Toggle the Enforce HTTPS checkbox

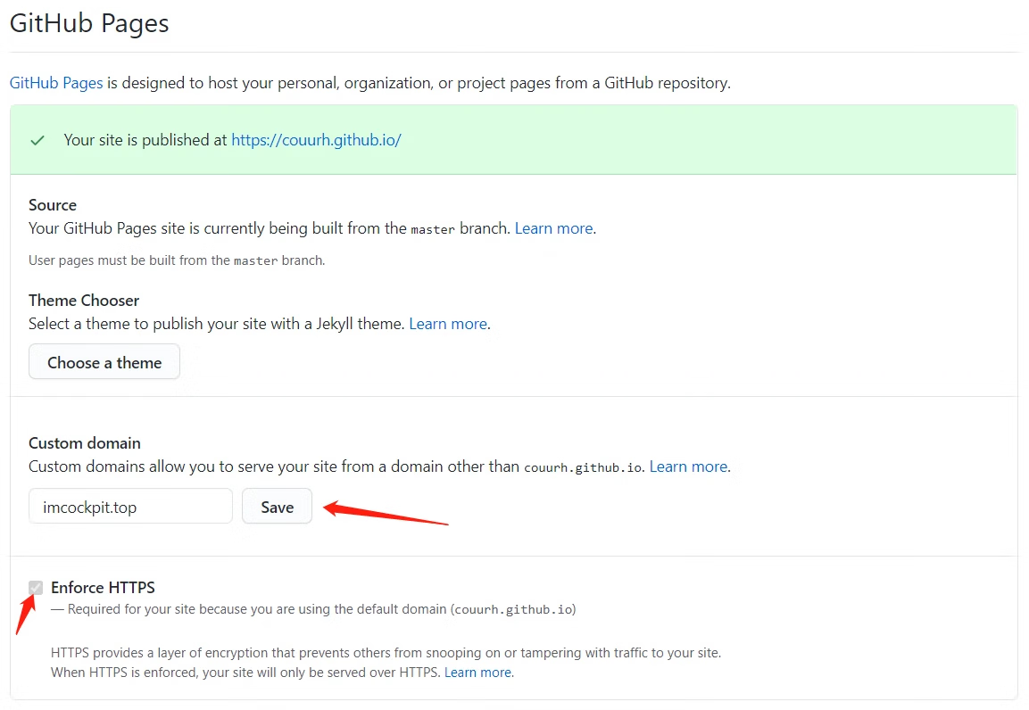[x=36, y=588]
